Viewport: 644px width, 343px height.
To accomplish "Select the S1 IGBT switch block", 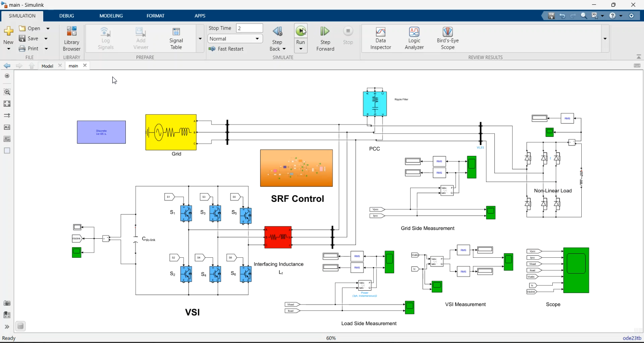I will [x=186, y=213].
